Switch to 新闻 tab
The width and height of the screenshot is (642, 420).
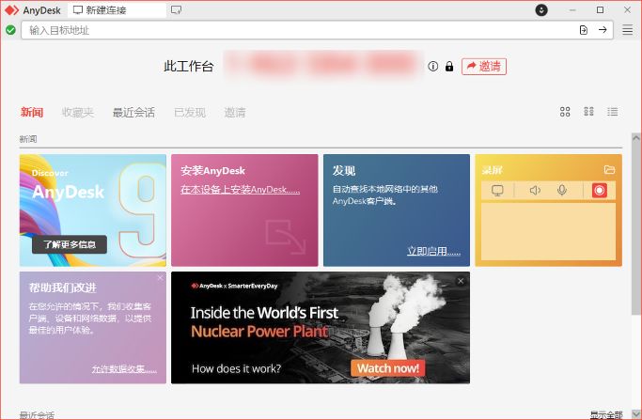point(32,112)
